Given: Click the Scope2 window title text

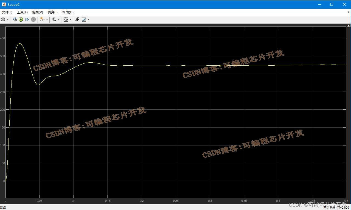Looking at the screenshot, I should [x=14, y=5].
